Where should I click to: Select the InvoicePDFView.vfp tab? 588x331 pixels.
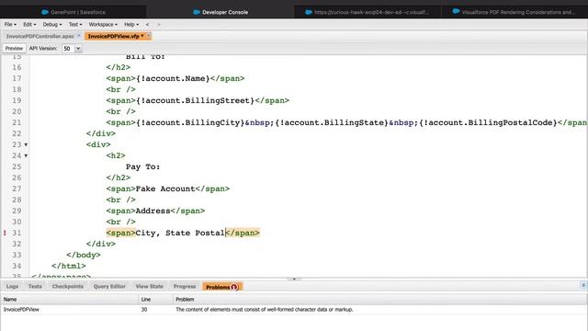point(113,37)
